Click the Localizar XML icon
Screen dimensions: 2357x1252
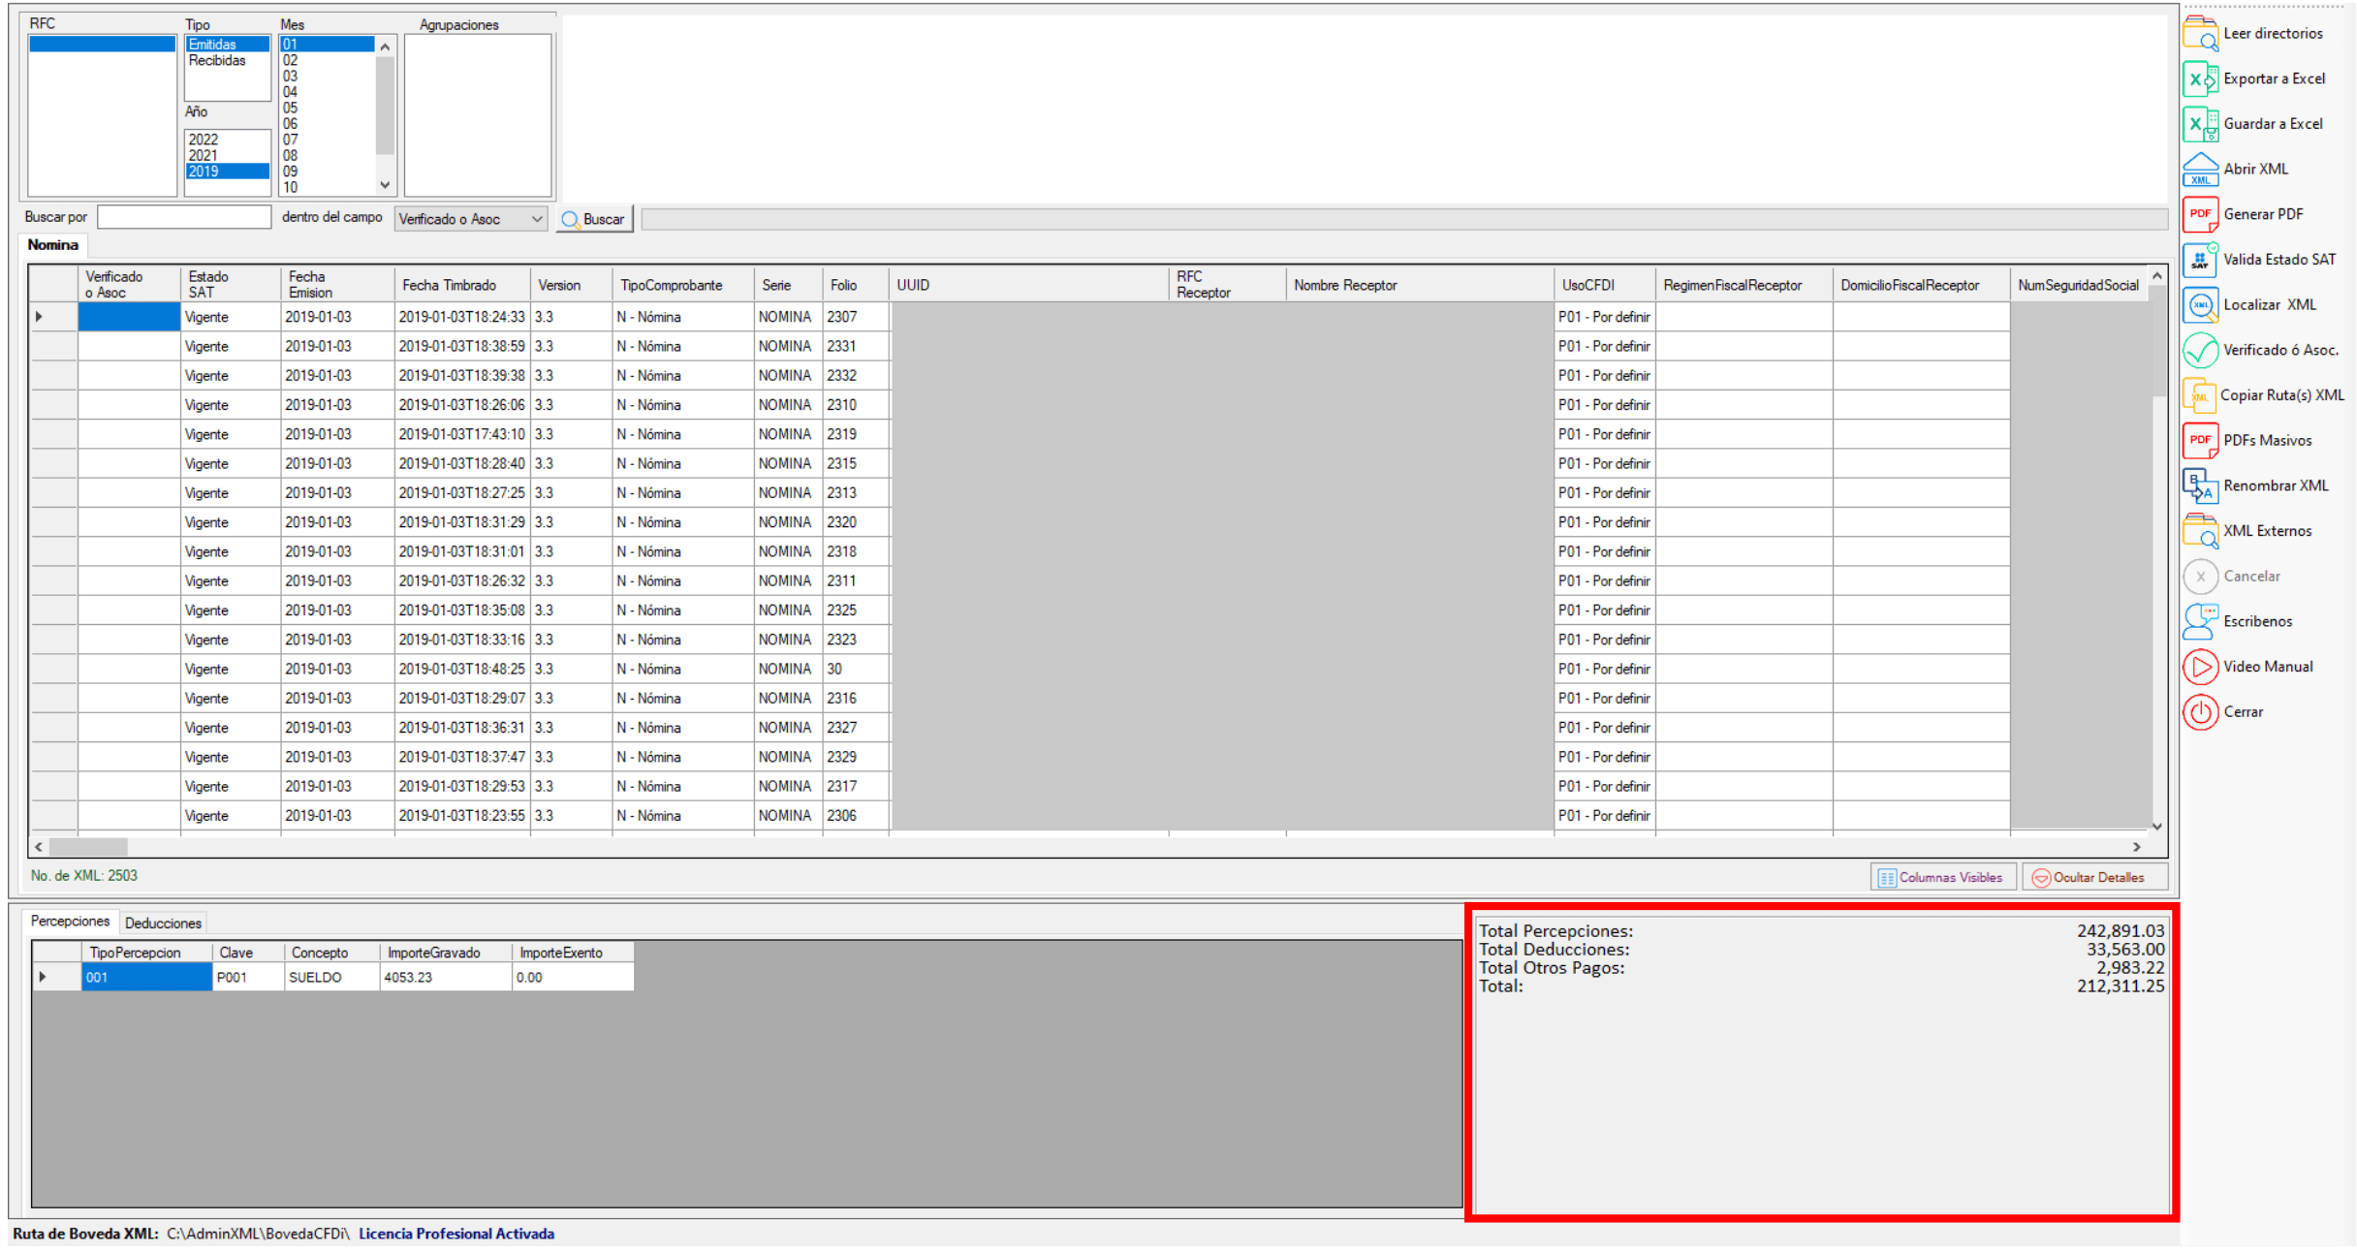pyautogui.click(x=2200, y=305)
